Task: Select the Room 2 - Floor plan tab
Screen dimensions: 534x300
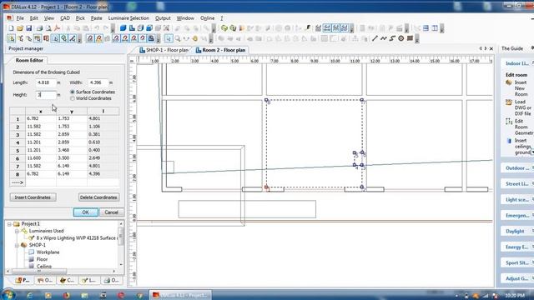Action: click(x=220, y=50)
